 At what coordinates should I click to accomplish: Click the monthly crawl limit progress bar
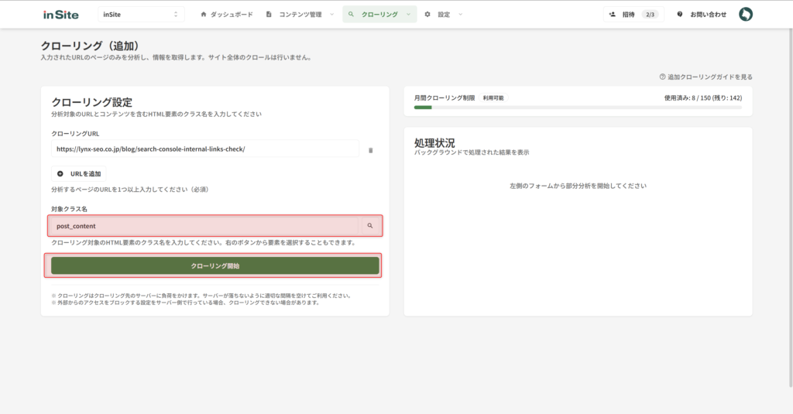point(577,108)
